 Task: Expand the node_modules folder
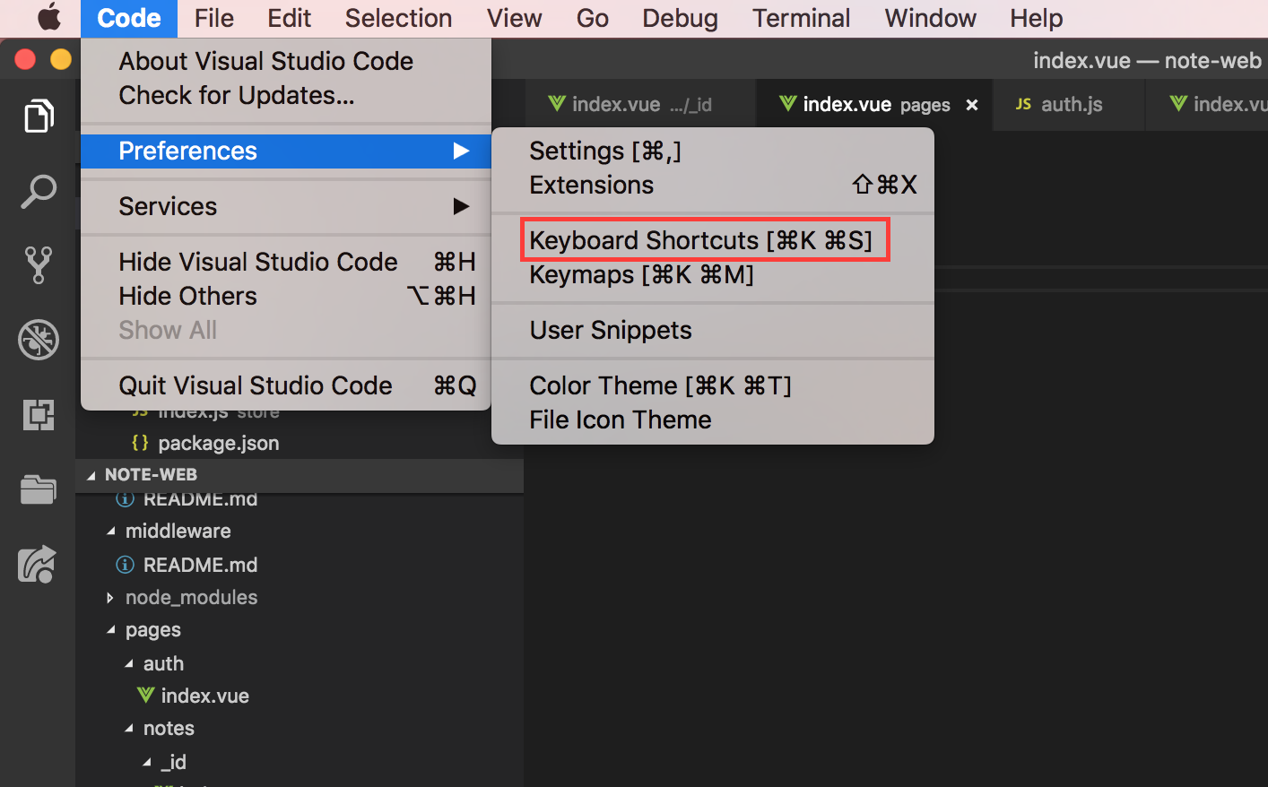coord(110,598)
